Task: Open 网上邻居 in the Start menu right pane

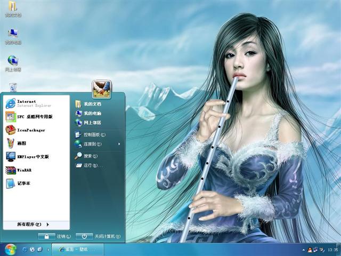Action: pos(98,123)
